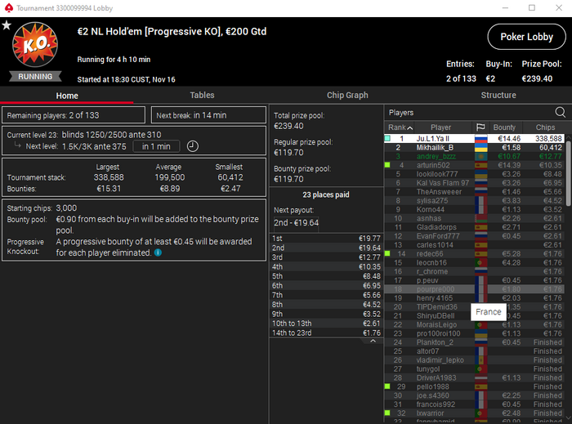Select player TheAnsweeer
Image resolution: width=572 pixels, height=424 pixels.
point(474,192)
